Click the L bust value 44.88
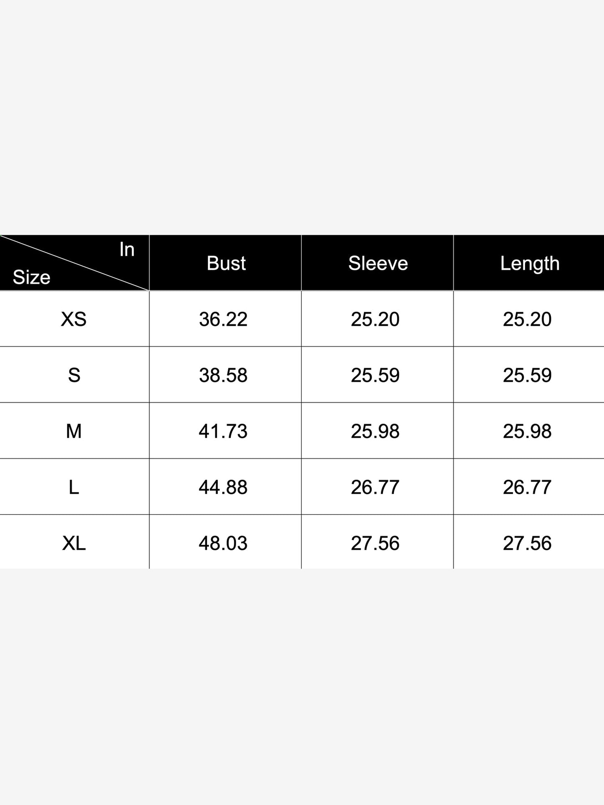Viewport: 604px width, 805px height. coord(223,487)
